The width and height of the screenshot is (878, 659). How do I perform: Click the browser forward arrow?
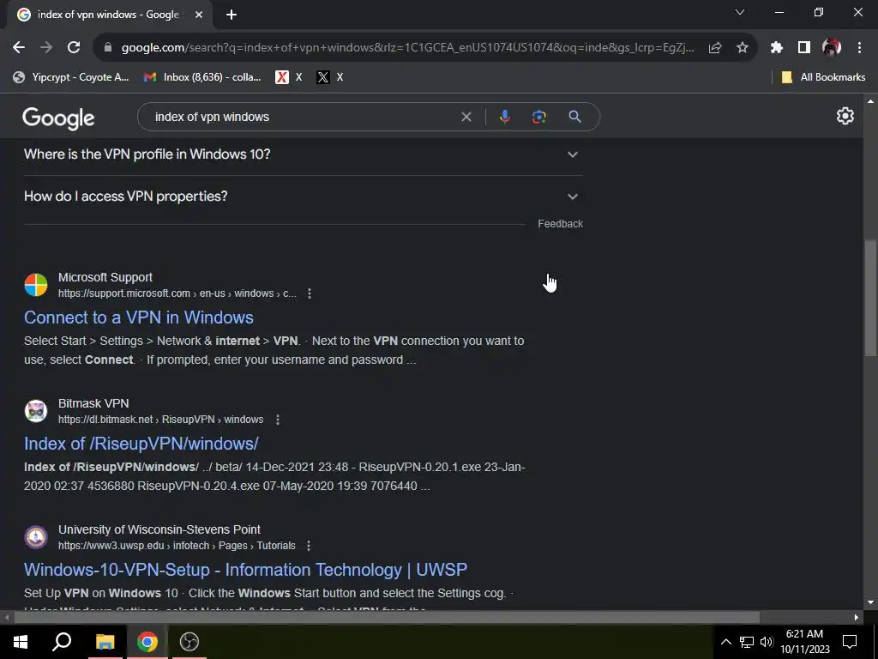[x=46, y=48]
